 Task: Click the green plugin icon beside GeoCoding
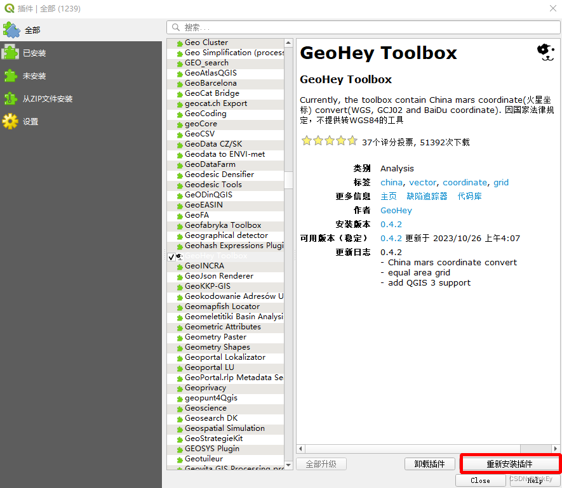click(179, 114)
